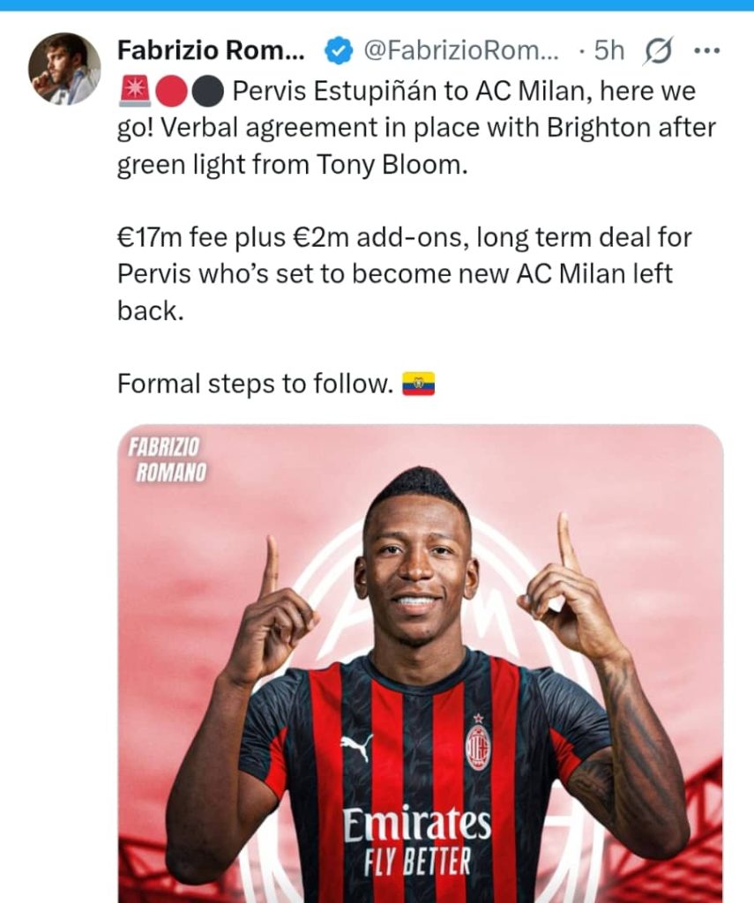Click the AC Milan crest on jersey
This screenshot has width=754, height=903.
point(477,743)
